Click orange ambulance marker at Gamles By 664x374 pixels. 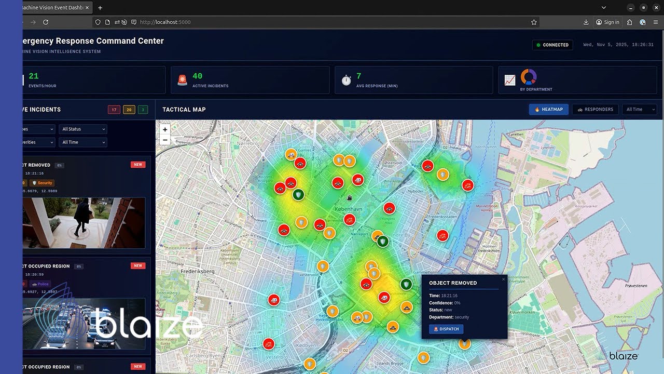point(292,154)
